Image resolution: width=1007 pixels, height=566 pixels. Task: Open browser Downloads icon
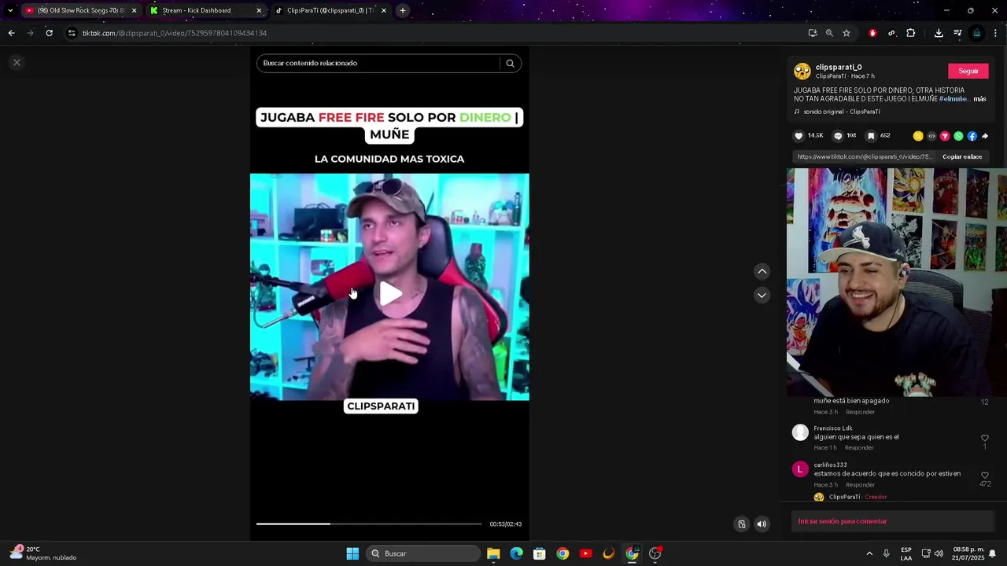[x=939, y=33]
